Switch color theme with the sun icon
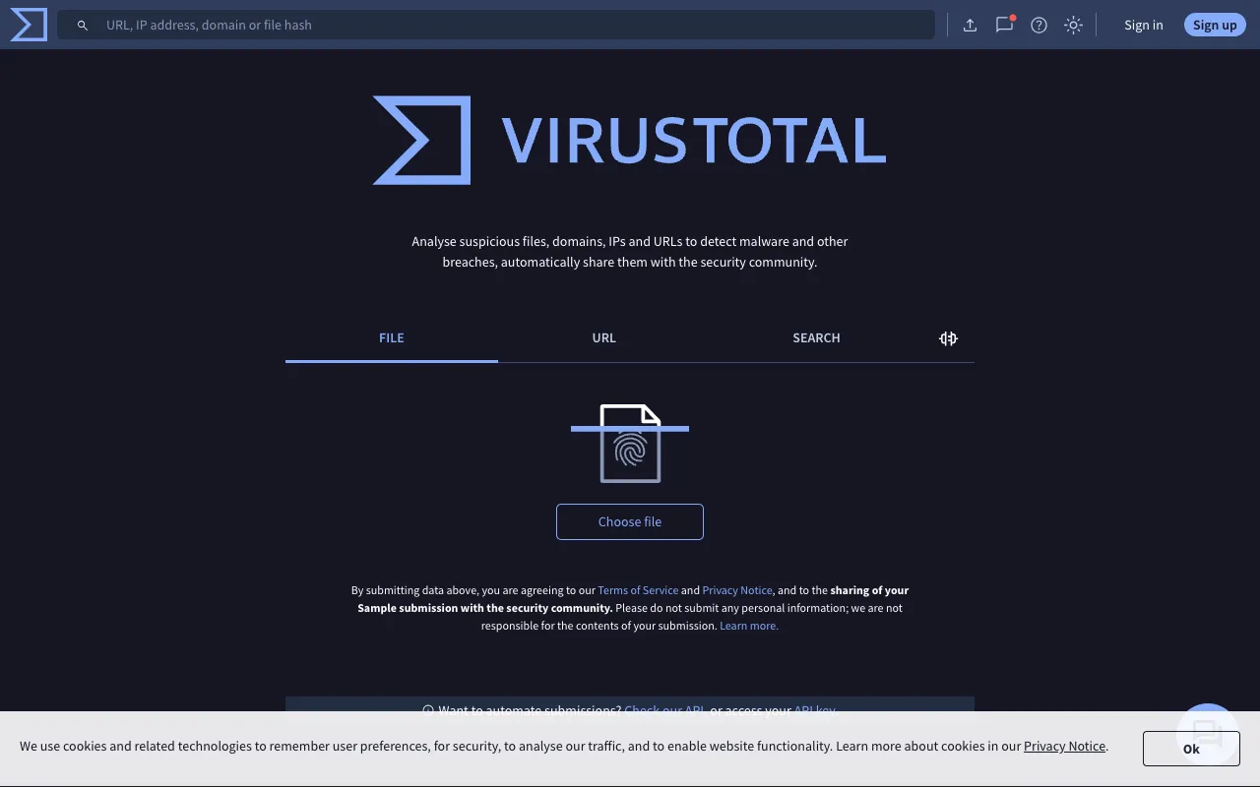1260x787 pixels. [1073, 25]
